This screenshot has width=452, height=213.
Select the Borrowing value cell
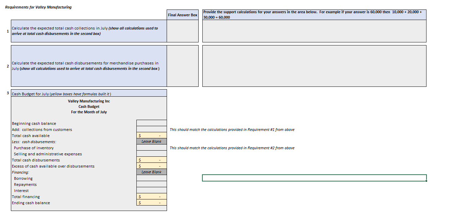click(152, 178)
